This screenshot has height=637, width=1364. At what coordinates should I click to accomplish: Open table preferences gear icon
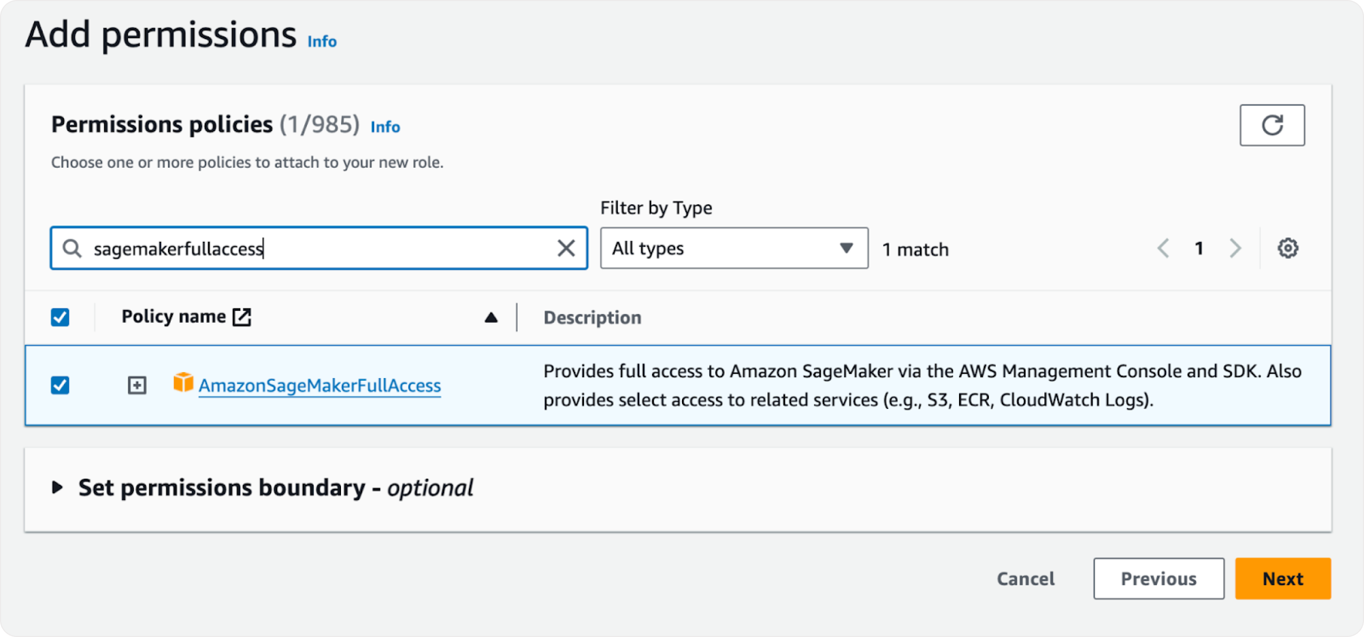tap(1287, 248)
